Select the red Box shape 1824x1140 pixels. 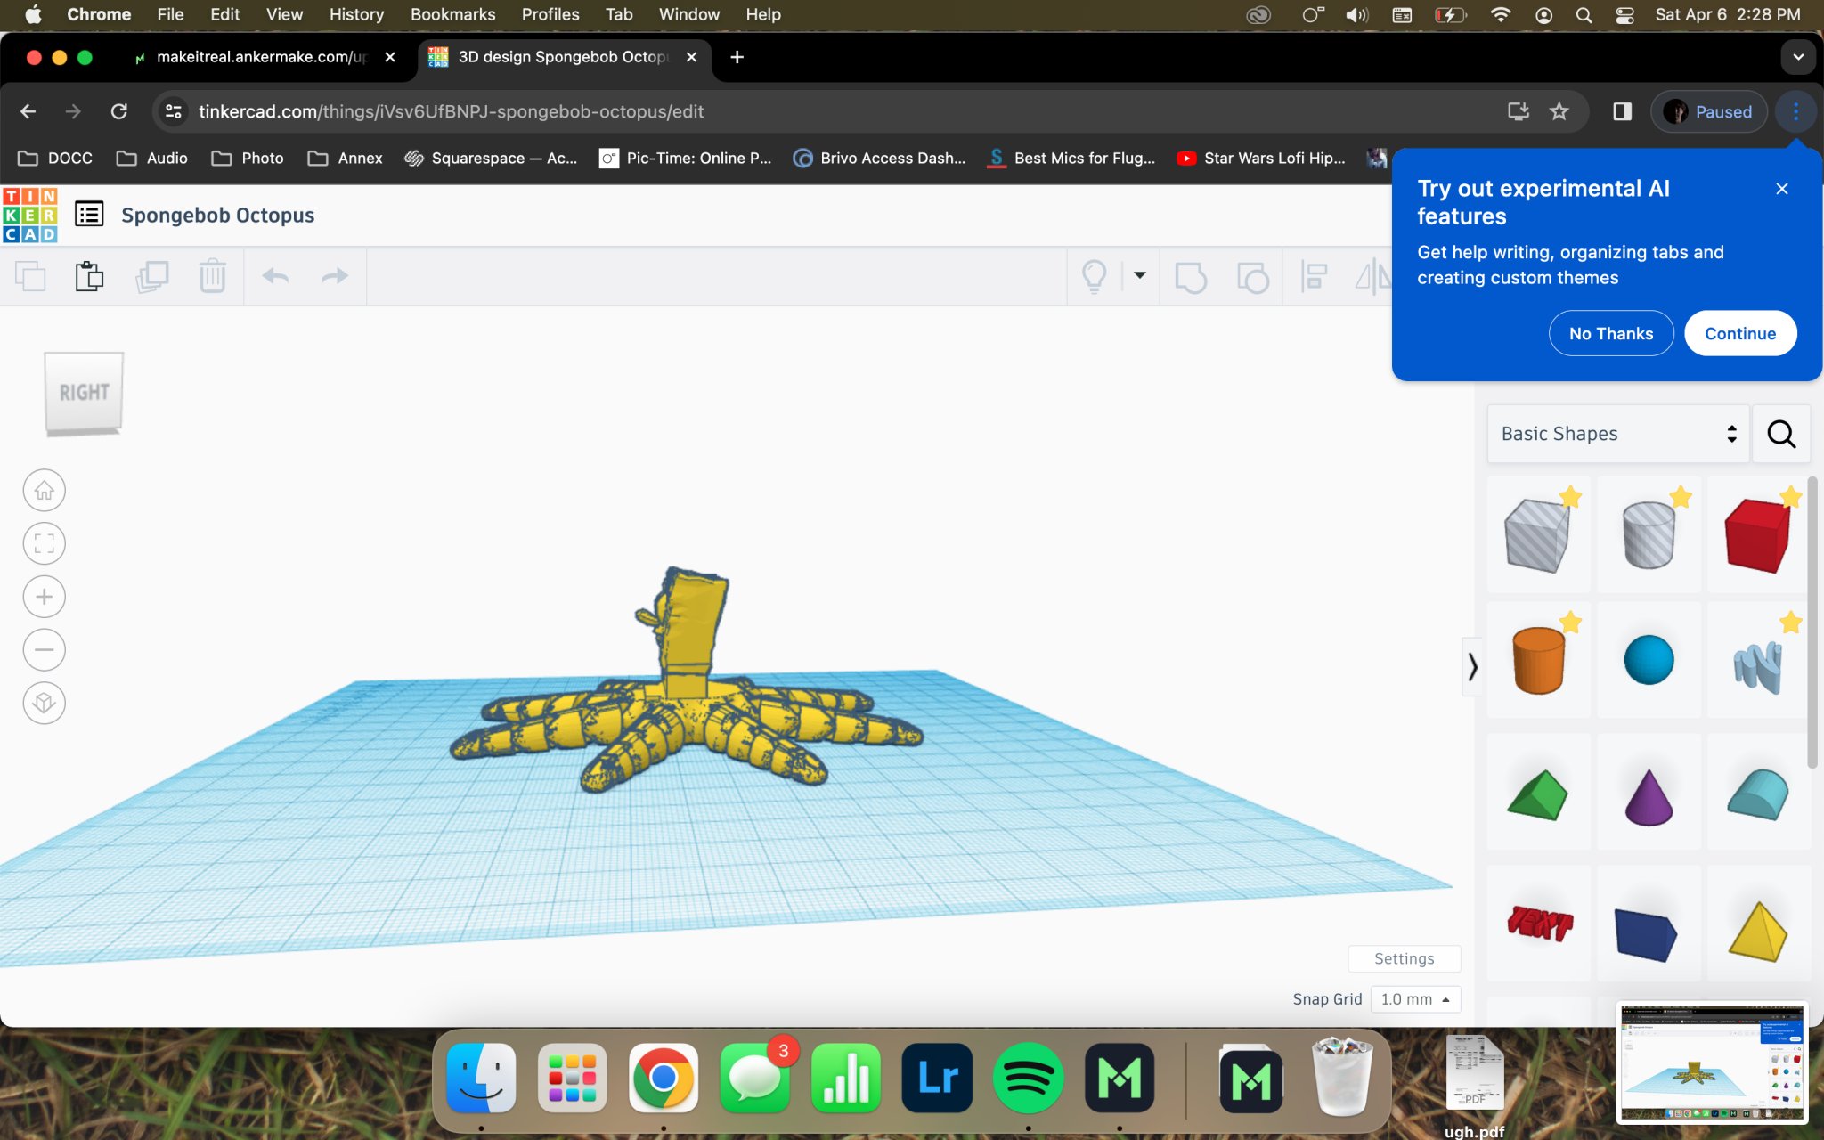[1756, 534]
